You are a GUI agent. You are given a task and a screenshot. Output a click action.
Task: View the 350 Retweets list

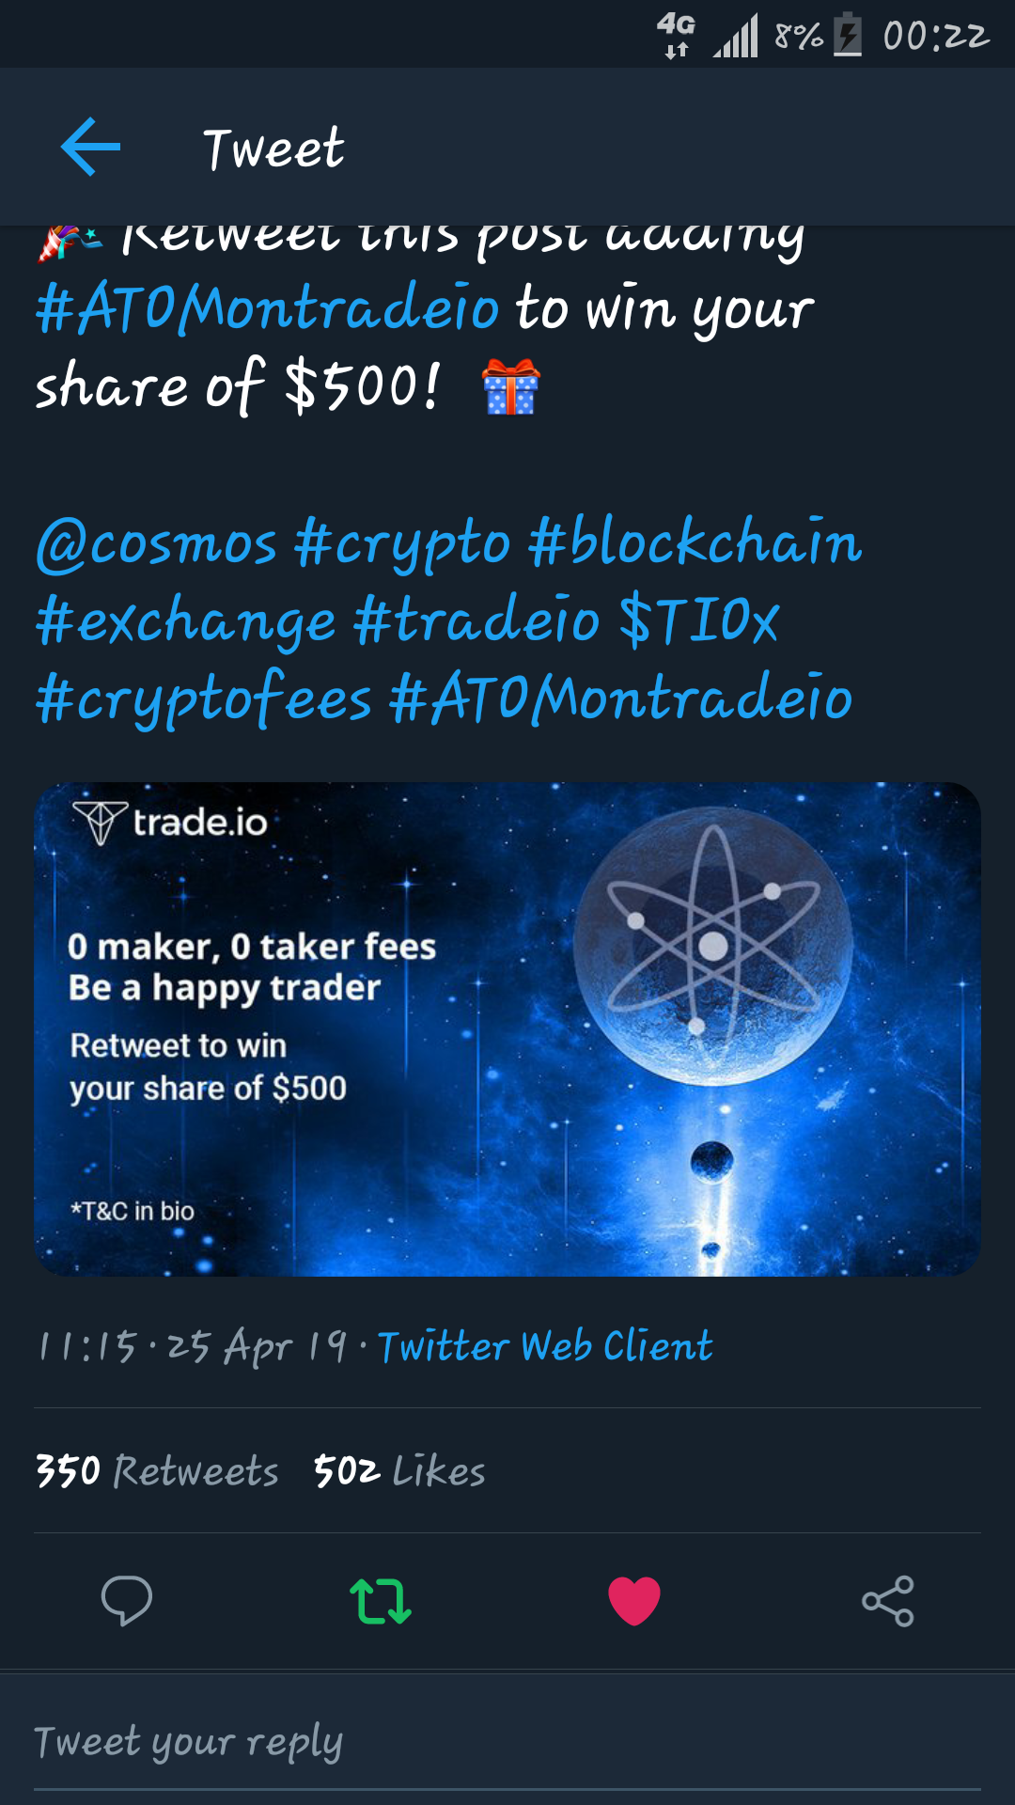click(x=157, y=1471)
